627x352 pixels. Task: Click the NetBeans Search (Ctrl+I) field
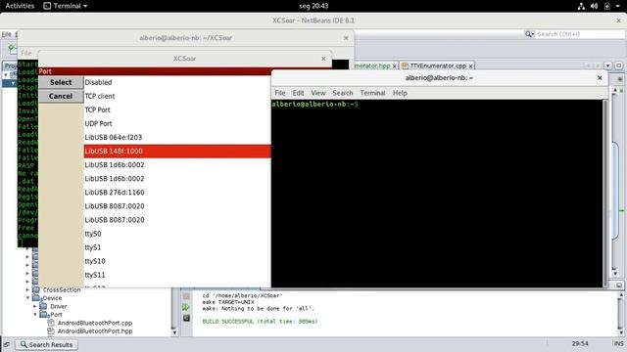(x=580, y=34)
